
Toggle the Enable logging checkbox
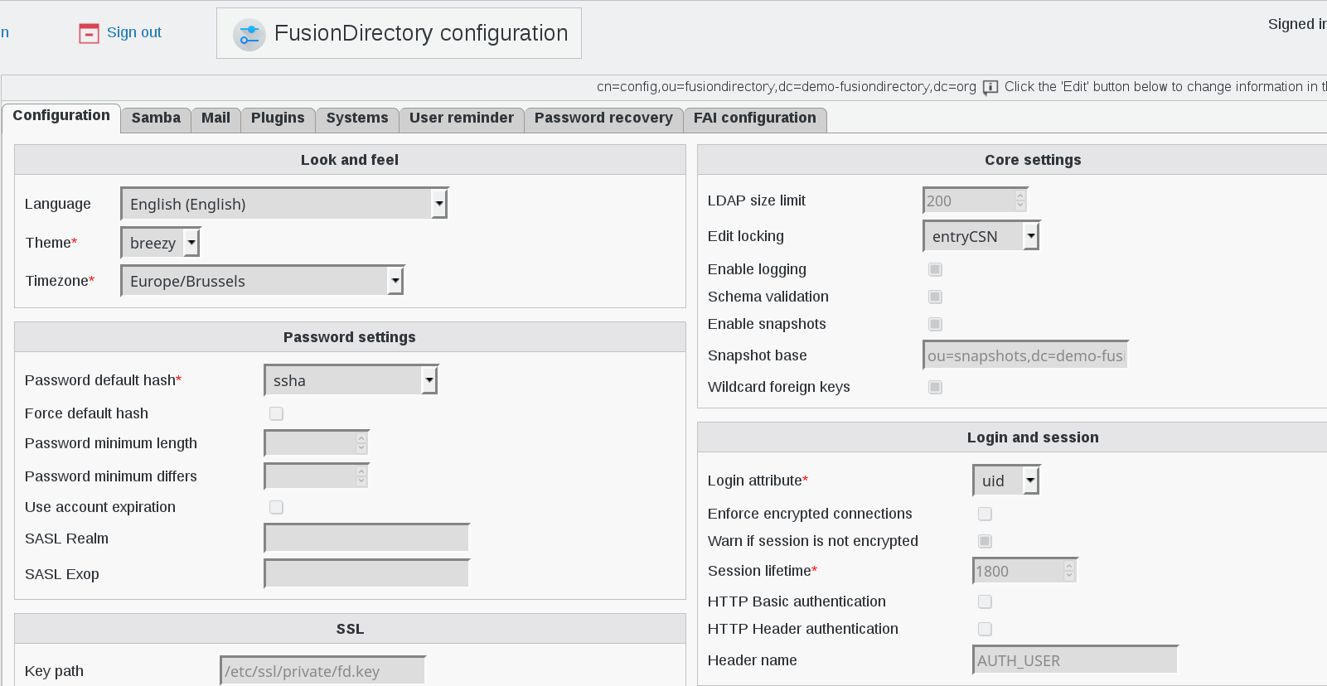(x=935, y=269)
